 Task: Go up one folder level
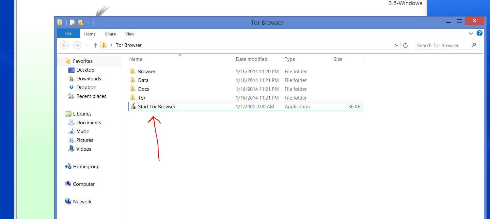[x=95, y=45]
